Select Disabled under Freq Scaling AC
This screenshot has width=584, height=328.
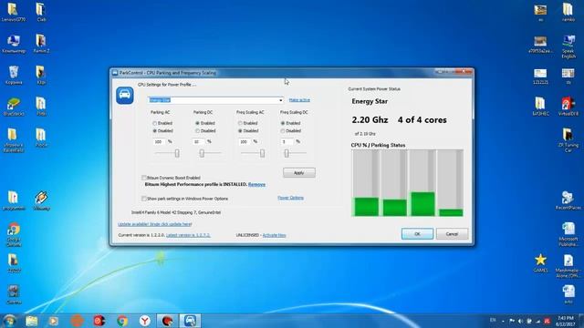240,131
